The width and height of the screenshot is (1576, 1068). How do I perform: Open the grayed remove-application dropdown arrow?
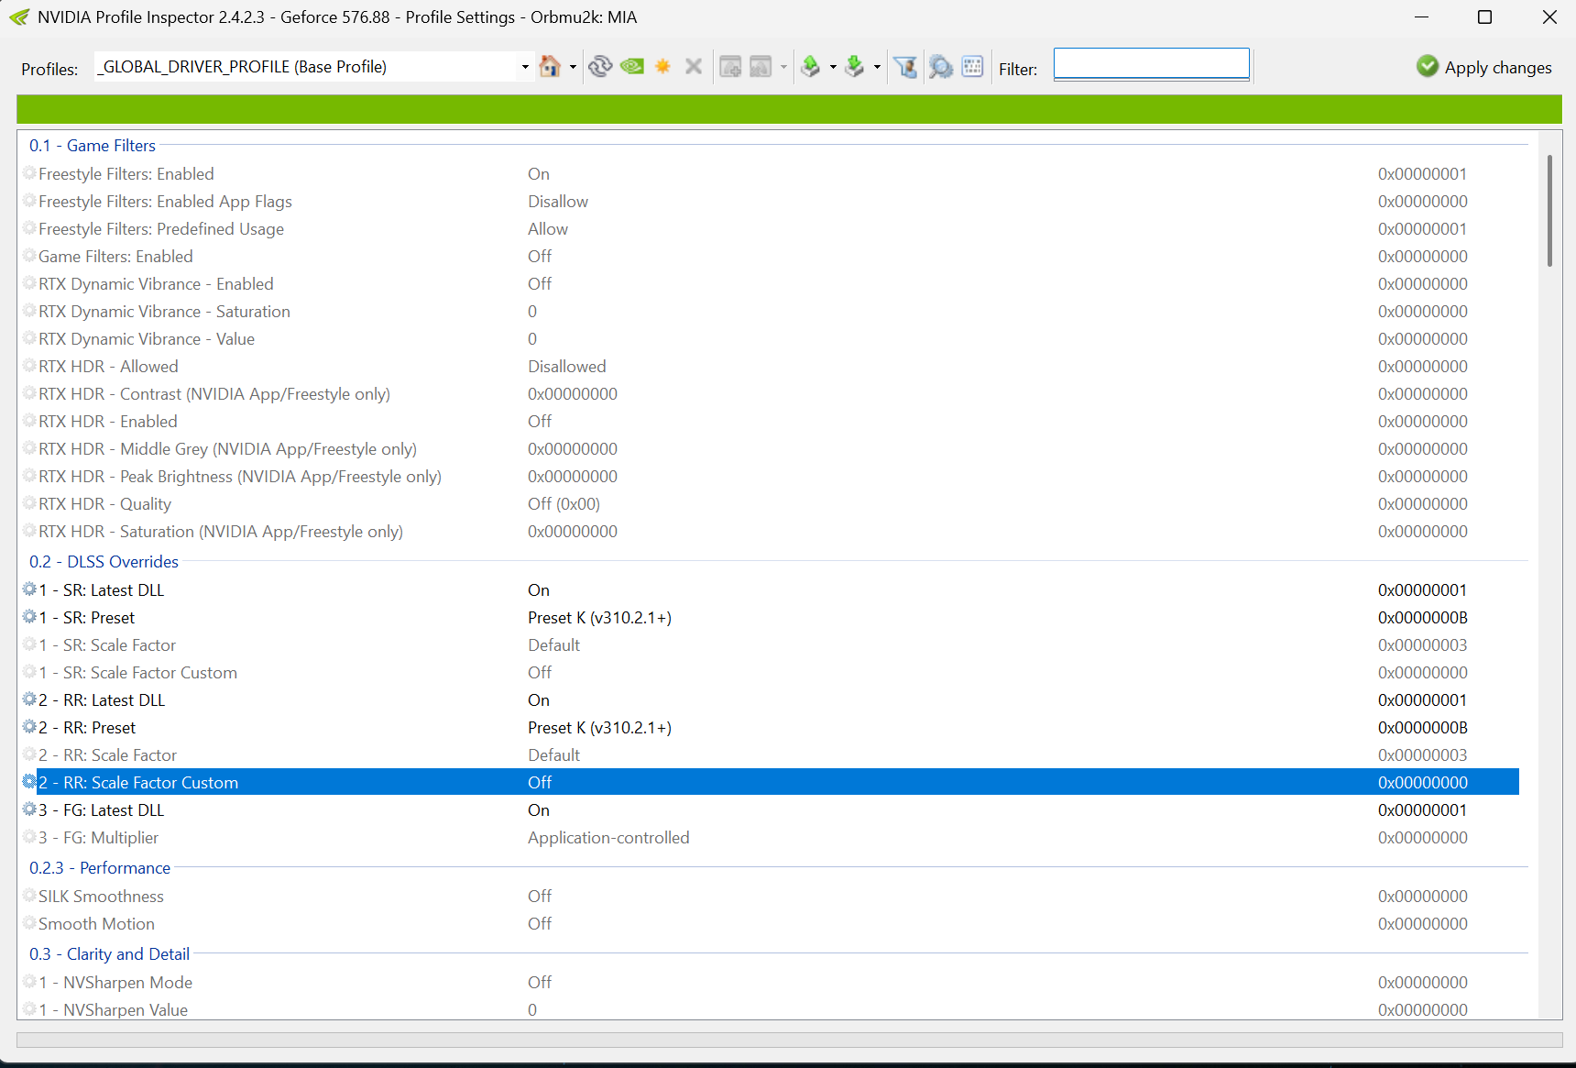click(783, 67)
